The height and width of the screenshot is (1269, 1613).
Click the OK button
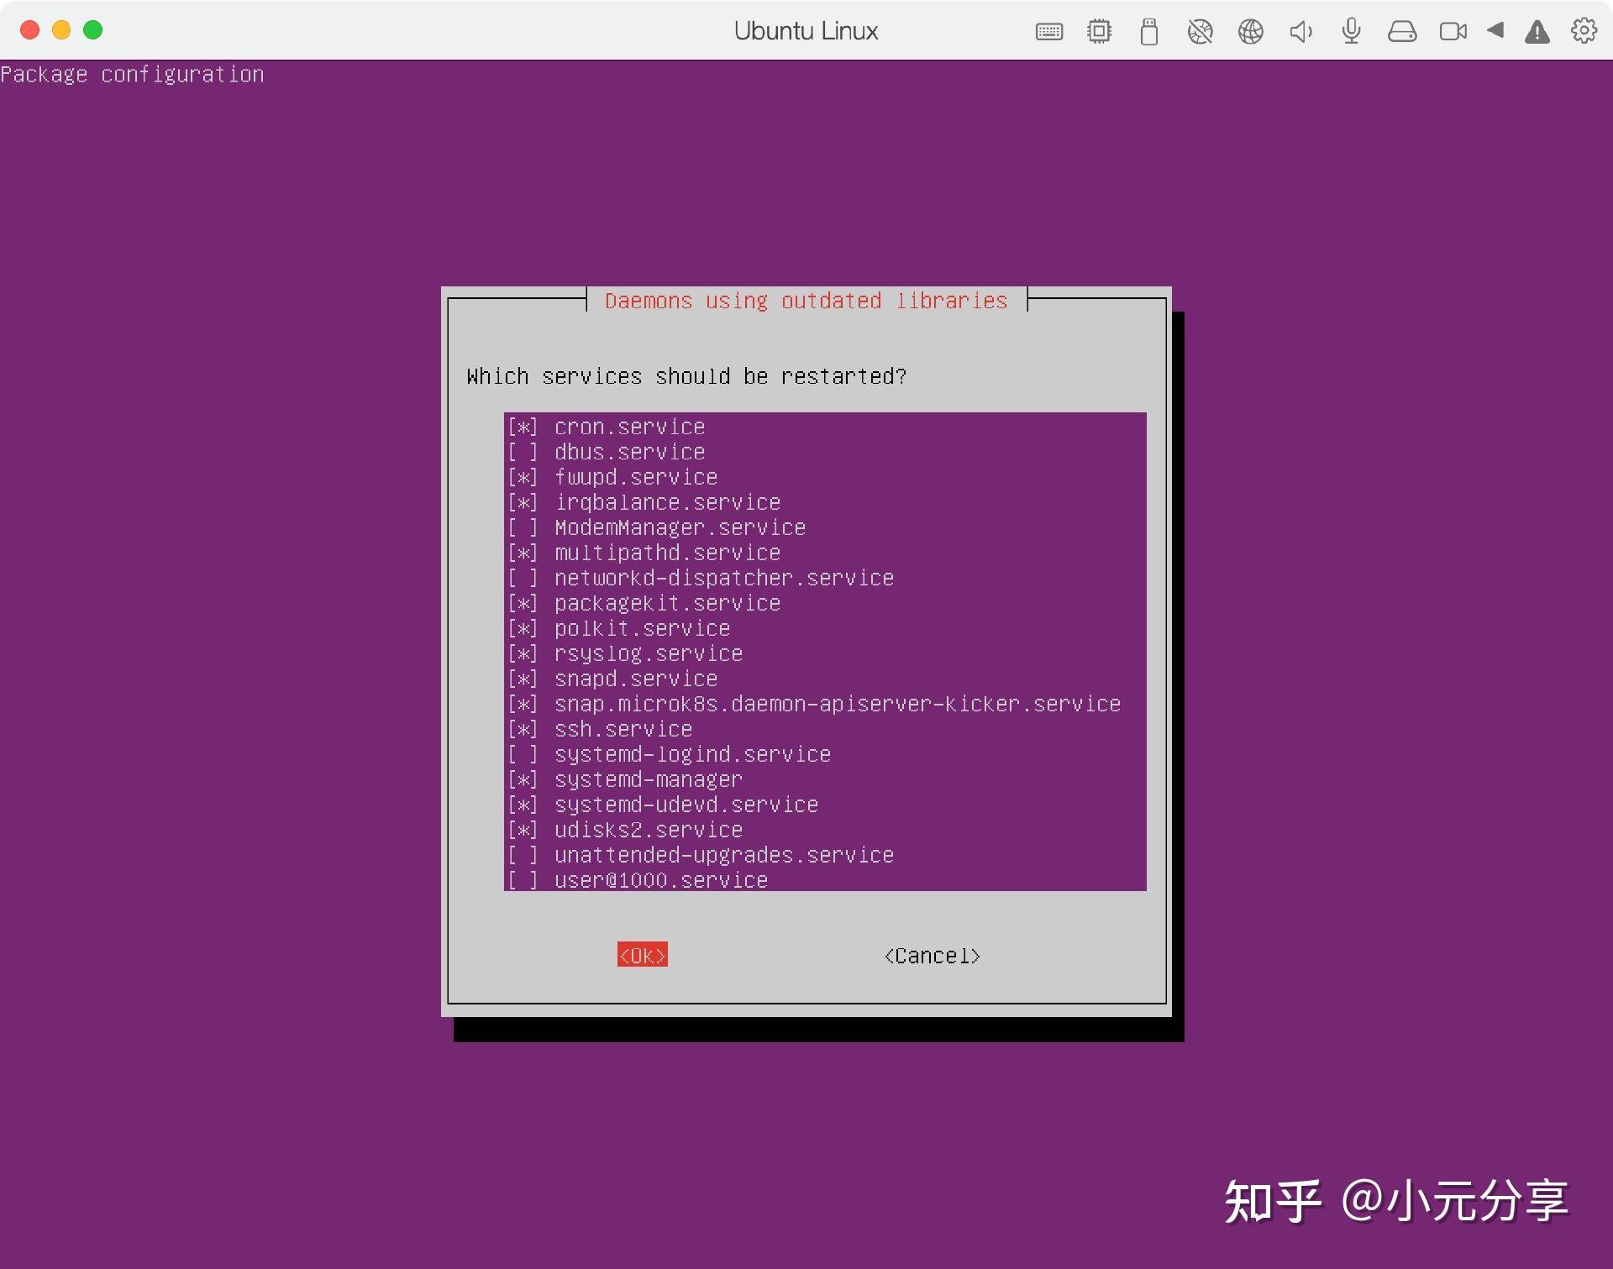641,956
